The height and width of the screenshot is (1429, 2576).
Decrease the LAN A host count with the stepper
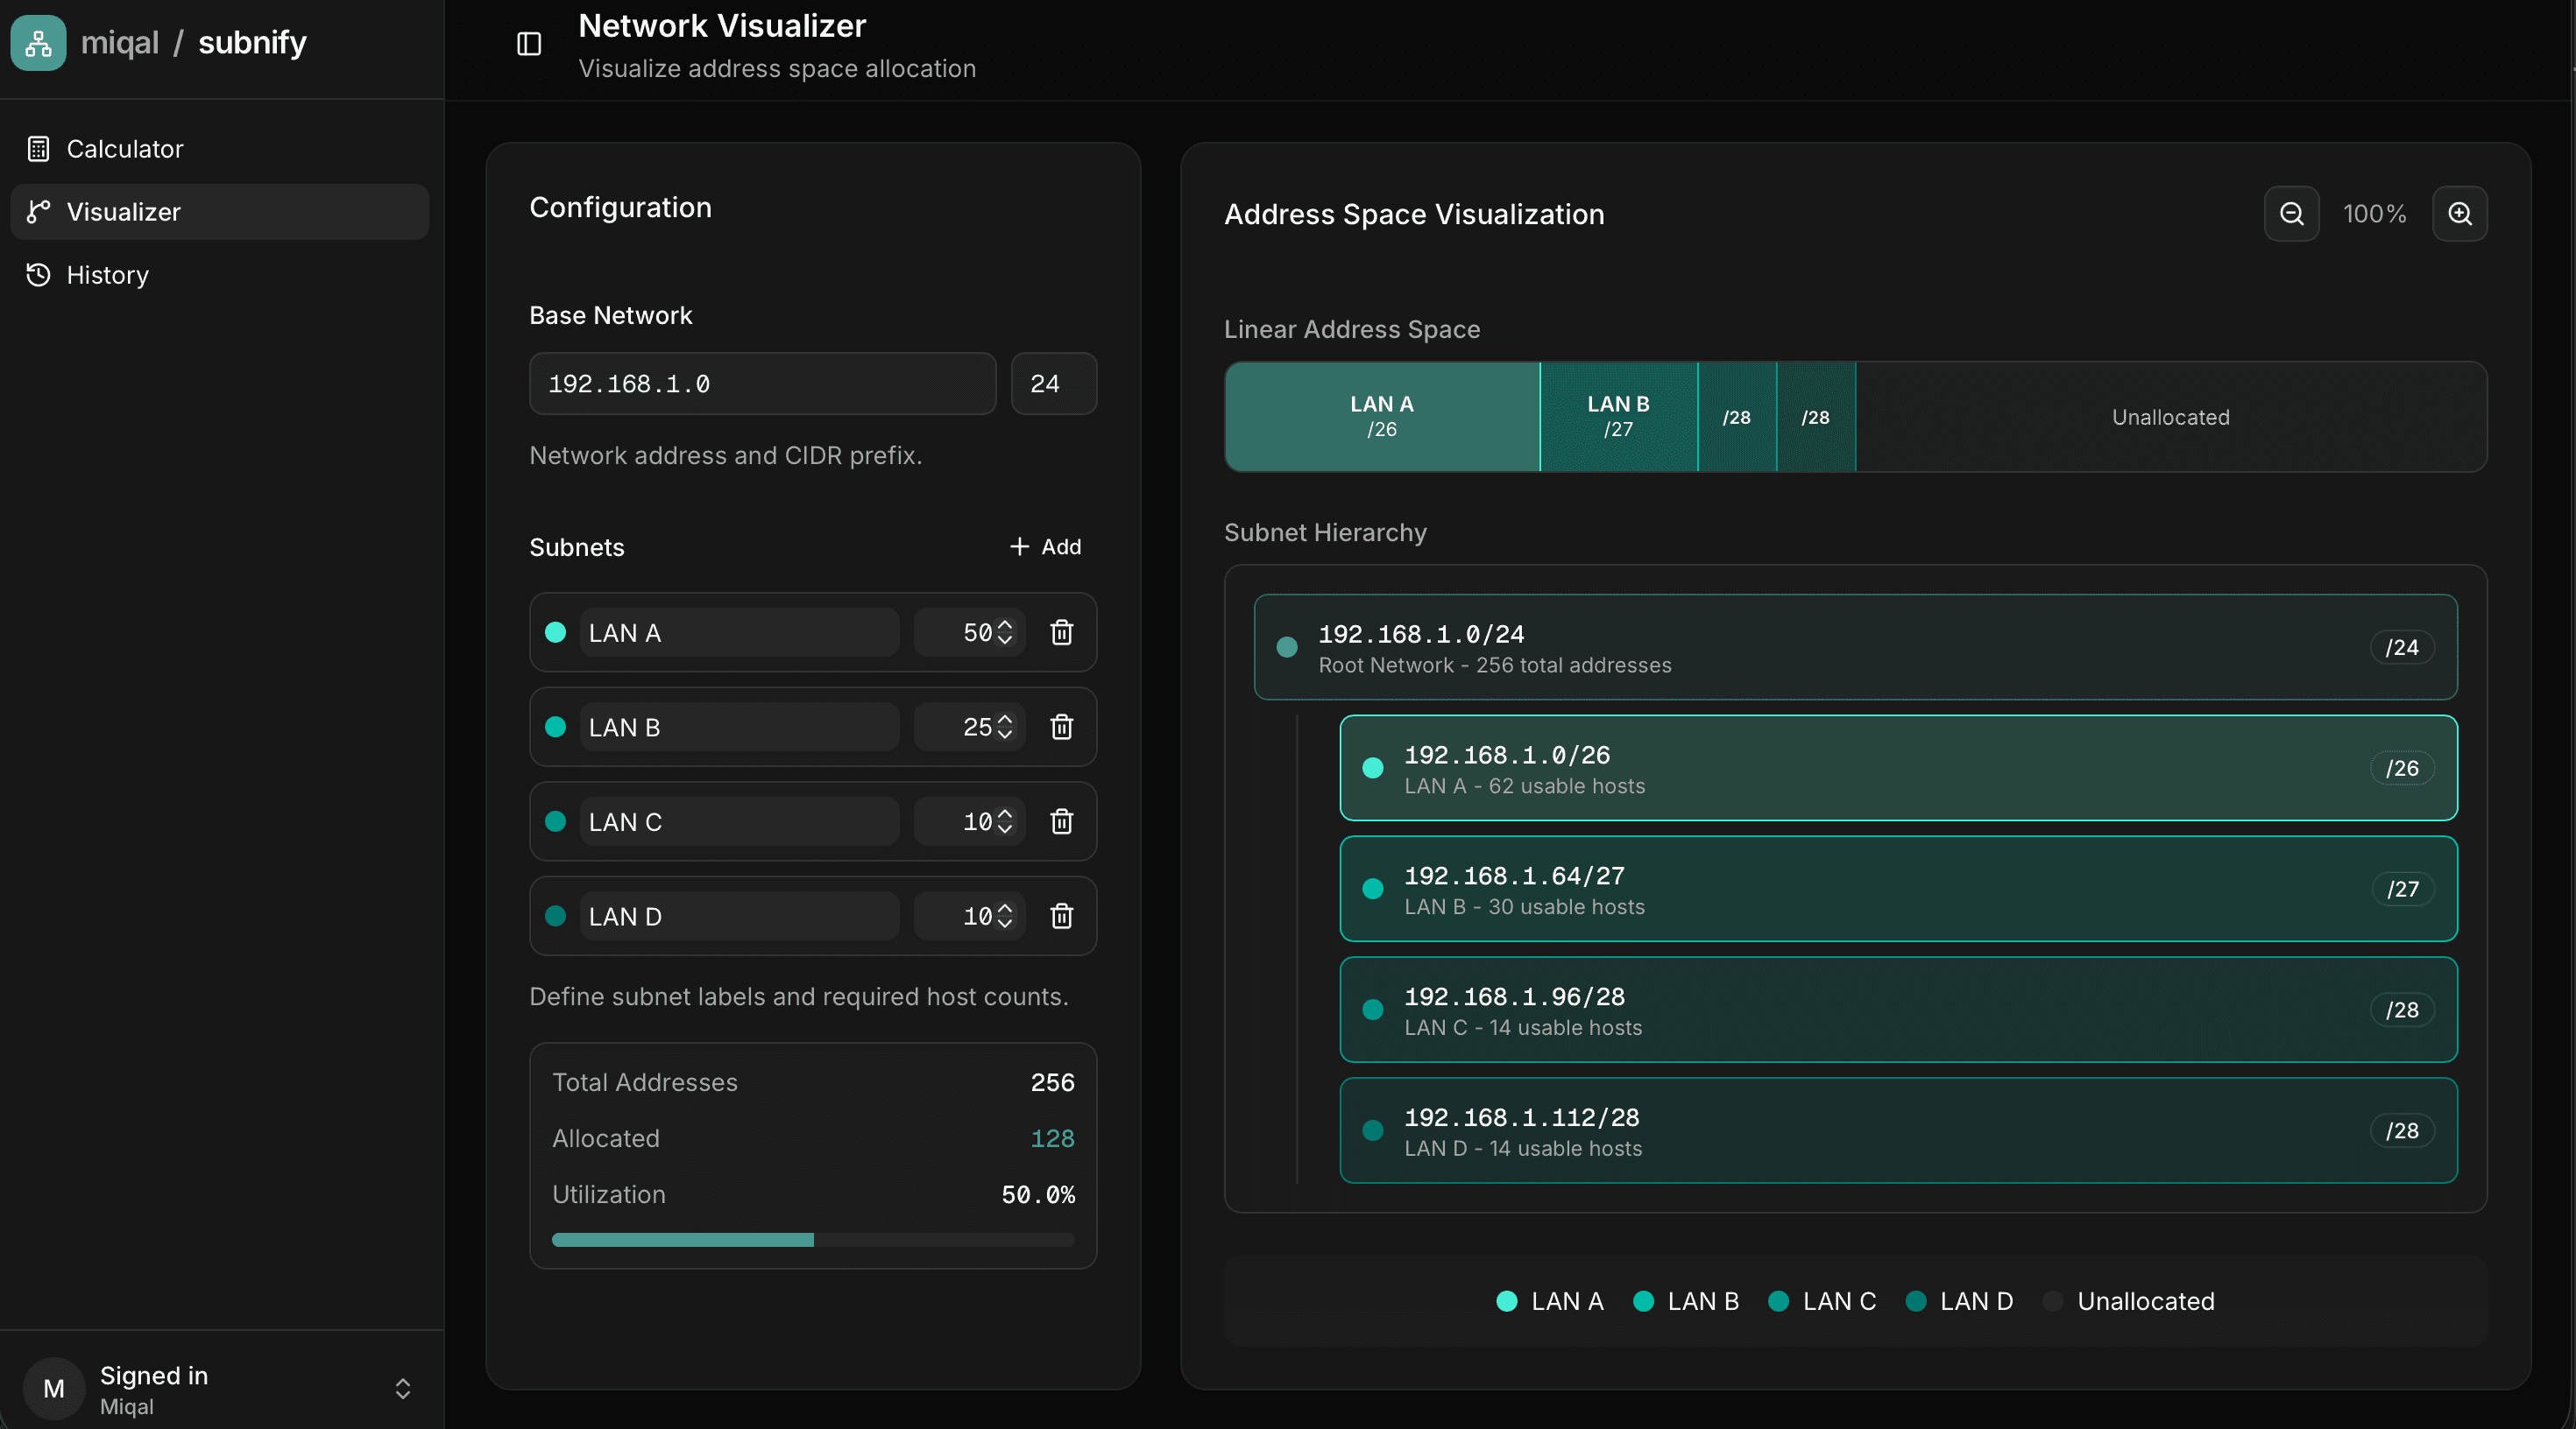point(1003,641)
